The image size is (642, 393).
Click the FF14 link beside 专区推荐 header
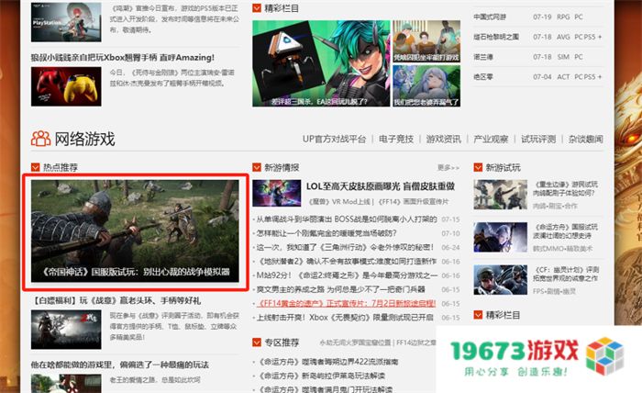tap(415, 342)
